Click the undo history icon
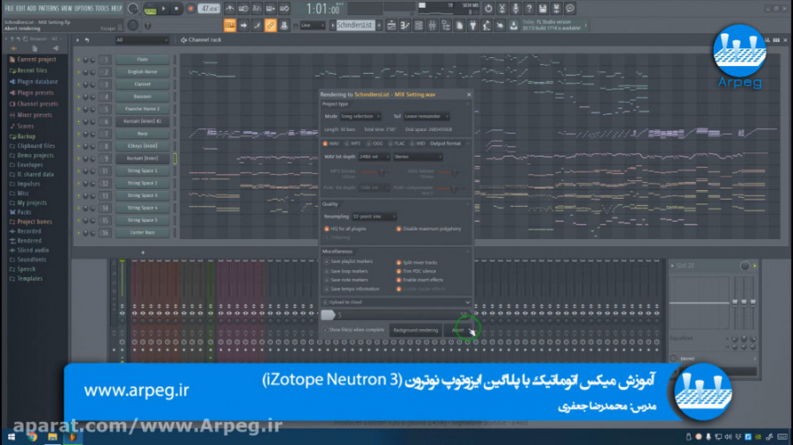 click(488, 9)
